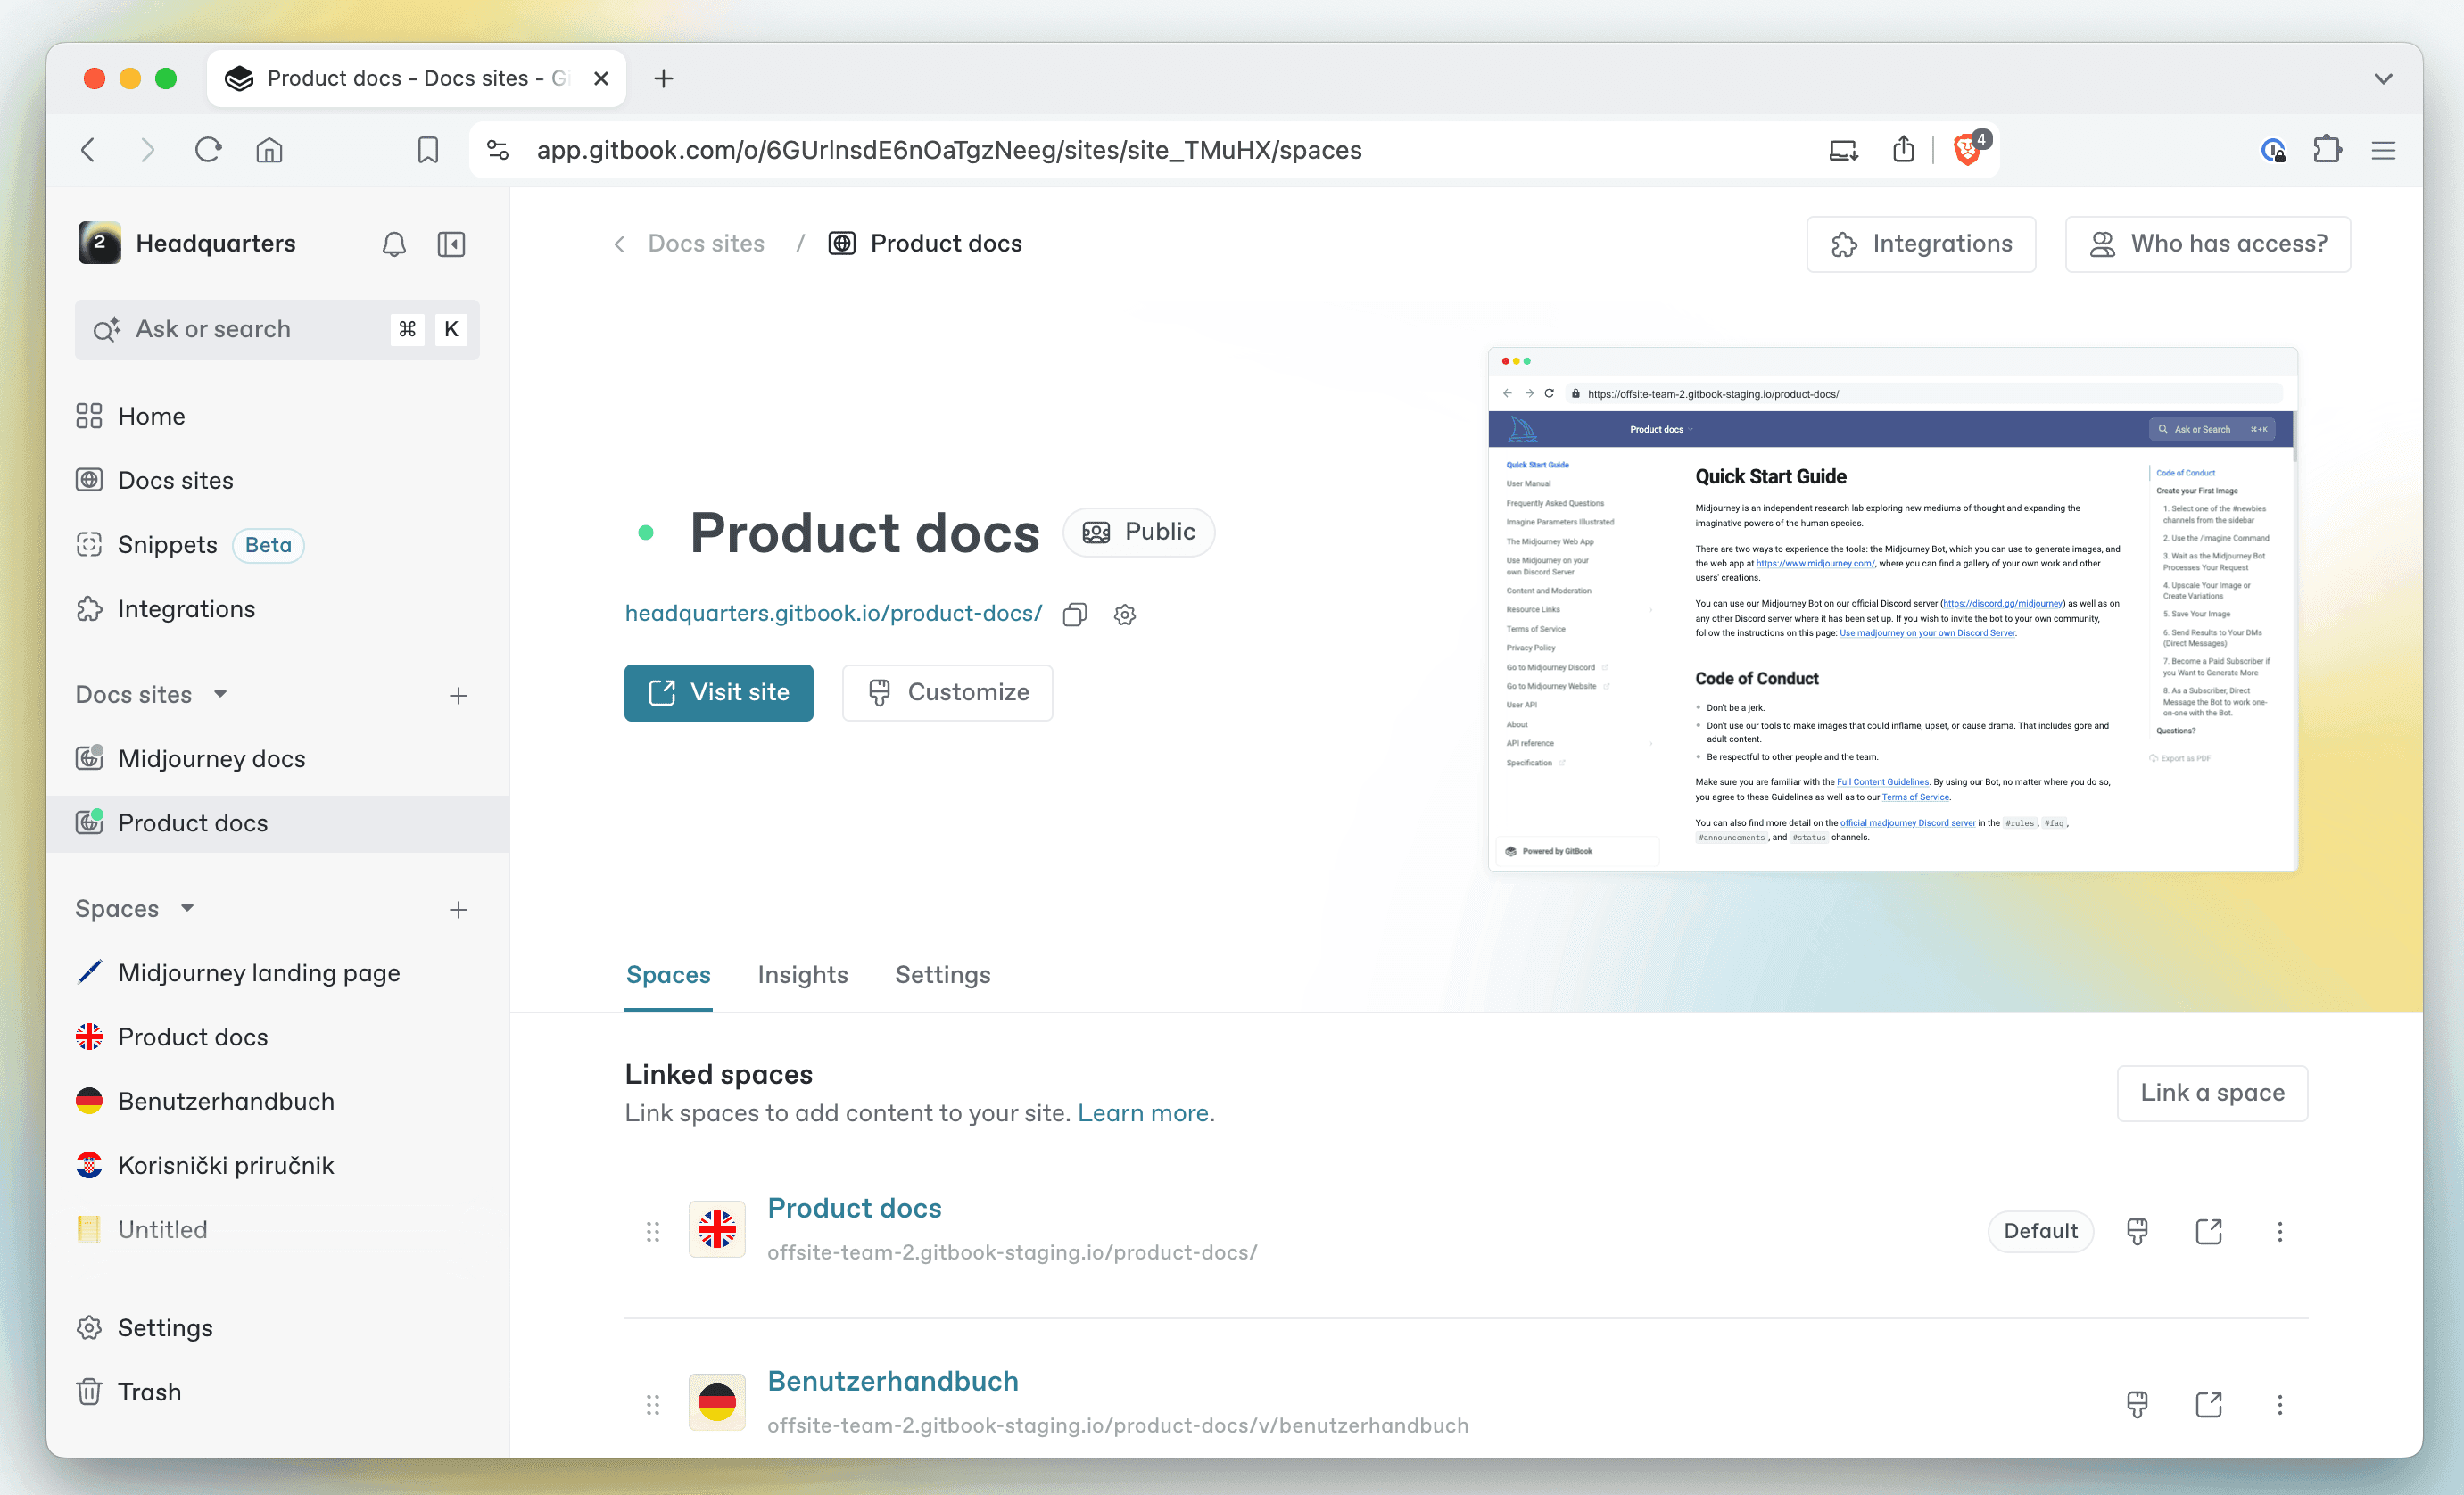This screenshot has width=2464, height=1495.
Task: Open Product docs linked space externally
Action: (2209, 1231)
